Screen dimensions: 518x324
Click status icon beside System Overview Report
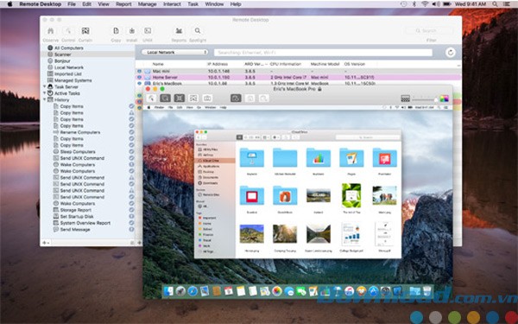(131, 223)
